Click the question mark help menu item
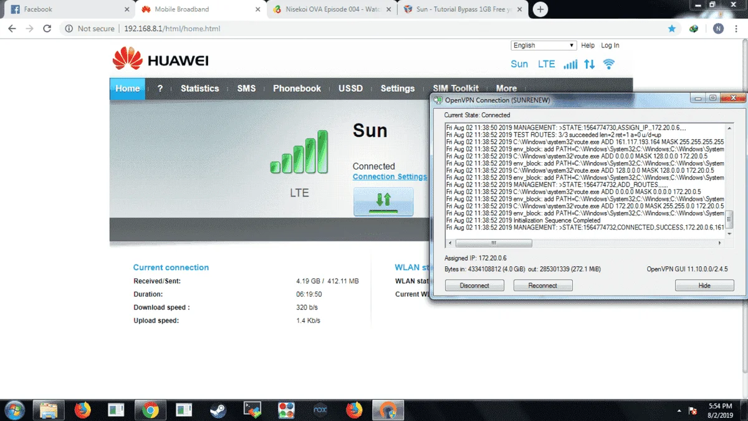 click(160, 89)
